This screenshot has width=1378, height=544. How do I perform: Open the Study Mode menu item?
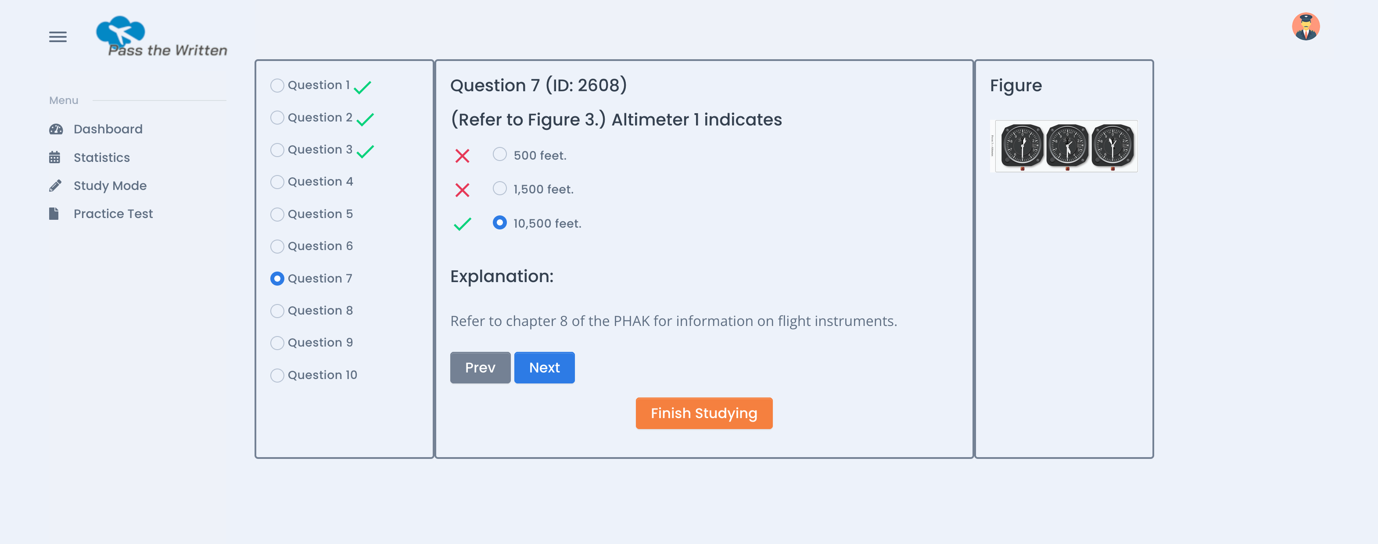110,186
